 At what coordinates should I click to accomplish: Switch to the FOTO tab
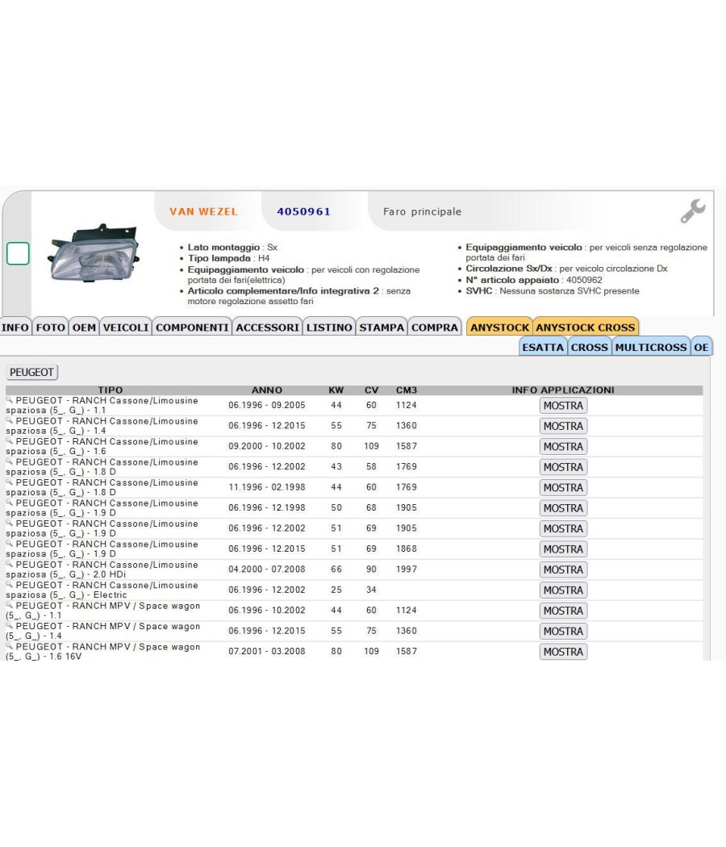(50, 328)
